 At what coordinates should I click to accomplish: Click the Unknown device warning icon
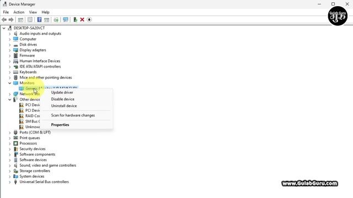click(22, 127)
